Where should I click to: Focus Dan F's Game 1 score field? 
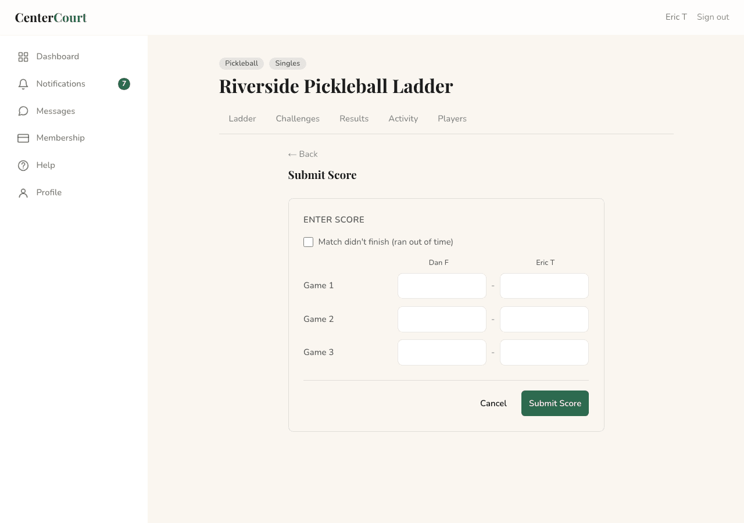click(442, 286)
